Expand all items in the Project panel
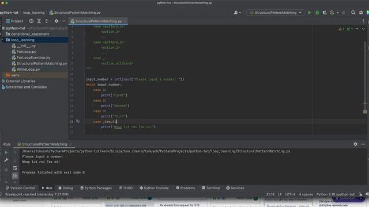 pos(39,21)
